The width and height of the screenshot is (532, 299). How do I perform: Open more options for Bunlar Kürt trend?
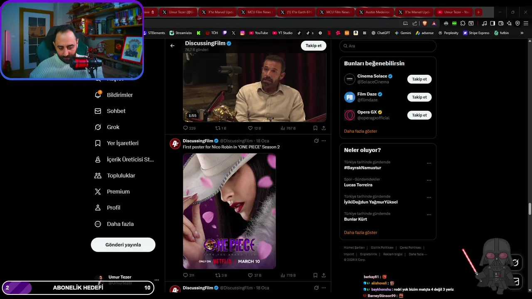click(x=429, y=215)
